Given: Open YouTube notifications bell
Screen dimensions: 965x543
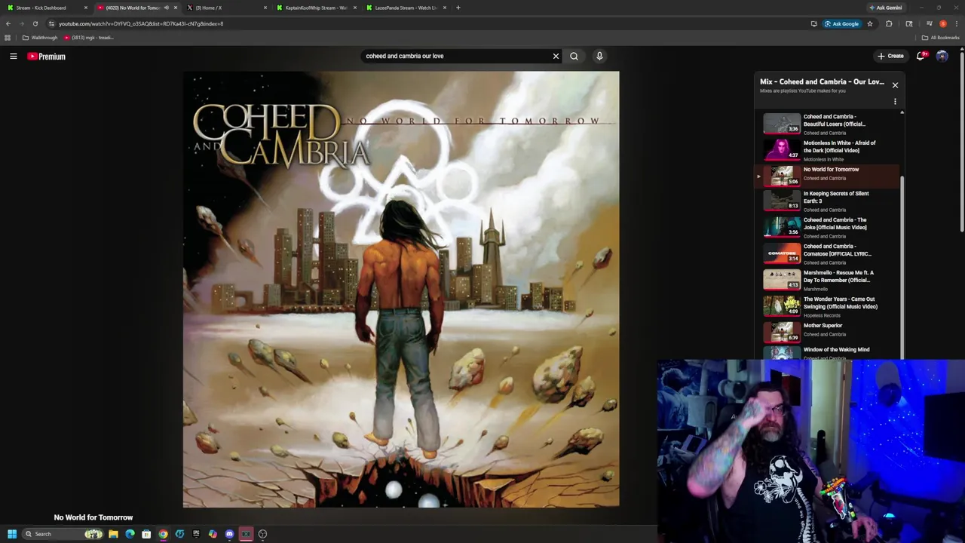Looking at the screenshot, I should (x=921, y=56).
